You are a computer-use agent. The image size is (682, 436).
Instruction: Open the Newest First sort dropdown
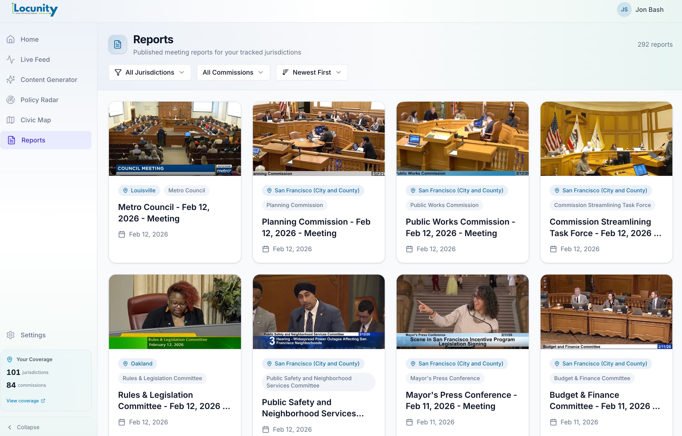312,72
